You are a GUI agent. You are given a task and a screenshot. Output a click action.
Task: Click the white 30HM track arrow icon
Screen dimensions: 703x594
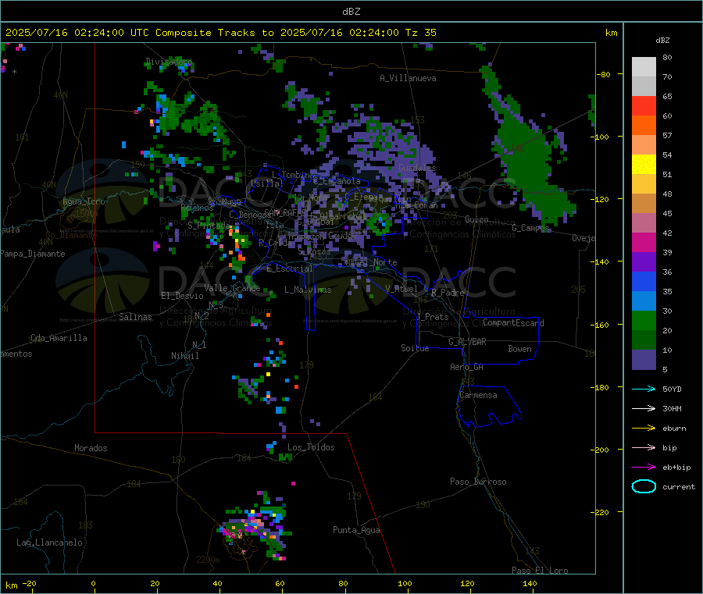pos(644,408)
